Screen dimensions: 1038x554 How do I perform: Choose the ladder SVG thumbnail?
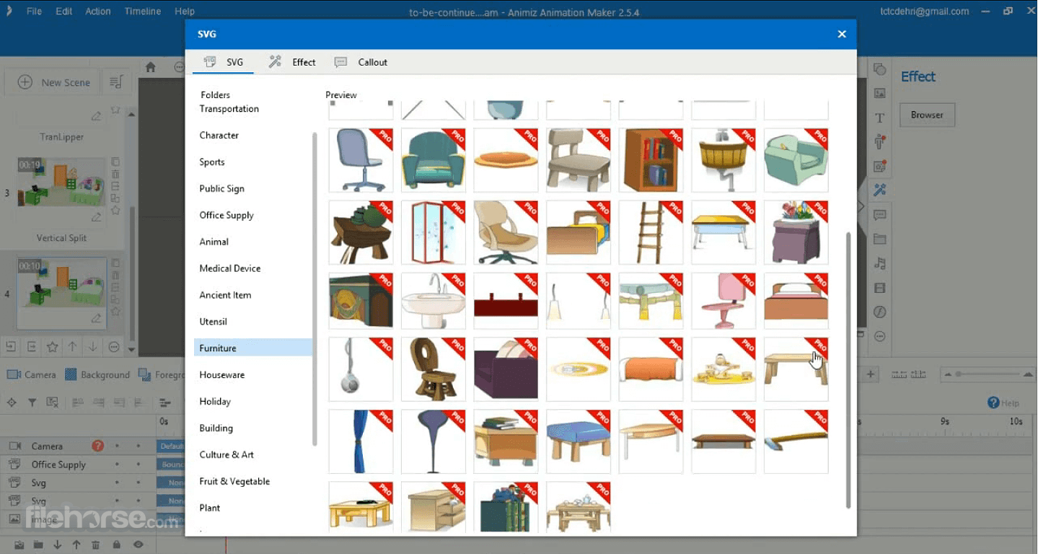click(651, 232)
